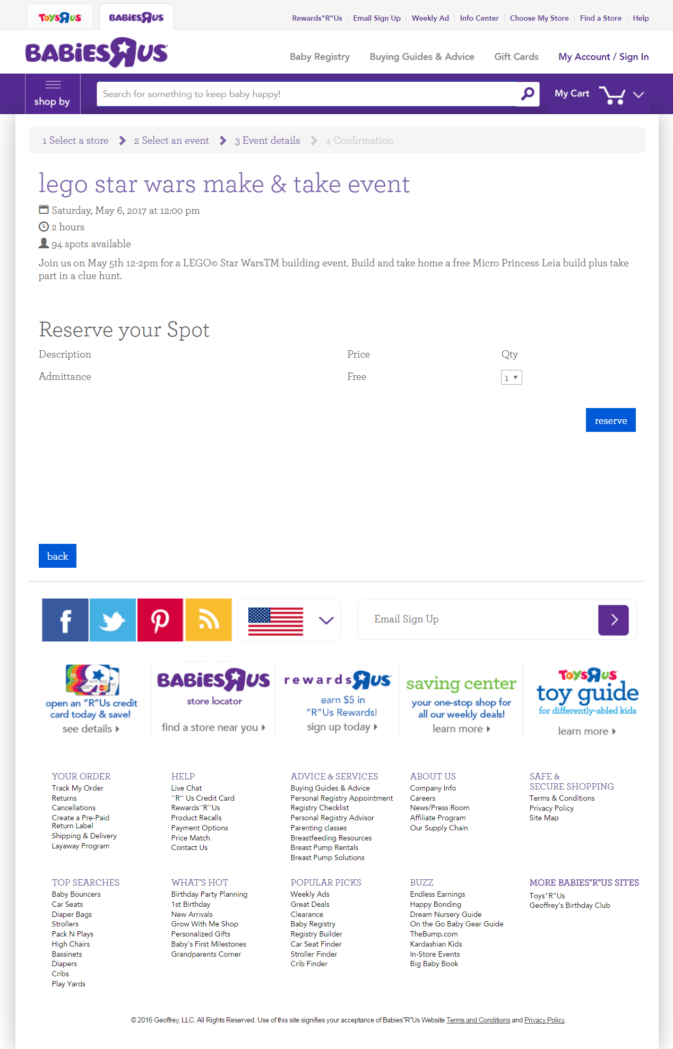Click the R Us credit card promo image
Screen dimensions: 673x1049
tap(92, 680)
